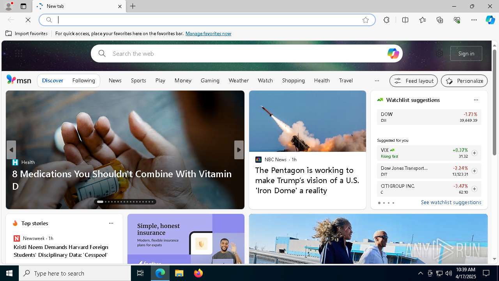Switch to the Following tab
Screen dimensions: 499x281
coord(83,80)
